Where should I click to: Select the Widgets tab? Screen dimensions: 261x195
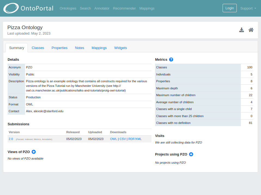pos(120,48)
